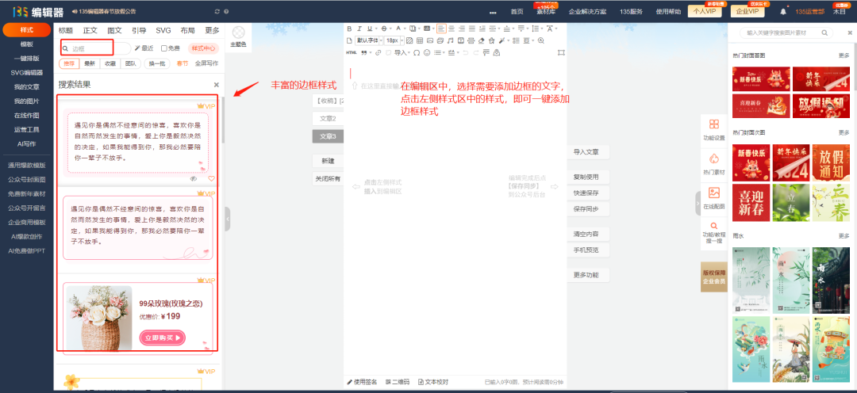Screen dimensions: 857x393
Task: Open the 默认字体 font dropdown
Action: tap(369, 40)
